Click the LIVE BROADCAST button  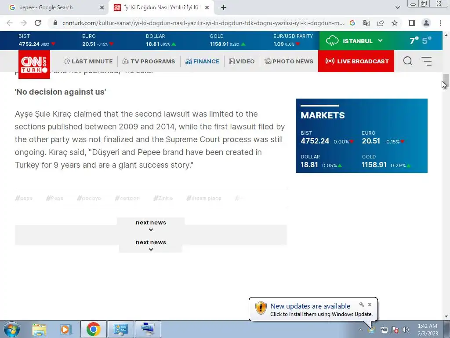[x=356, y=61]
